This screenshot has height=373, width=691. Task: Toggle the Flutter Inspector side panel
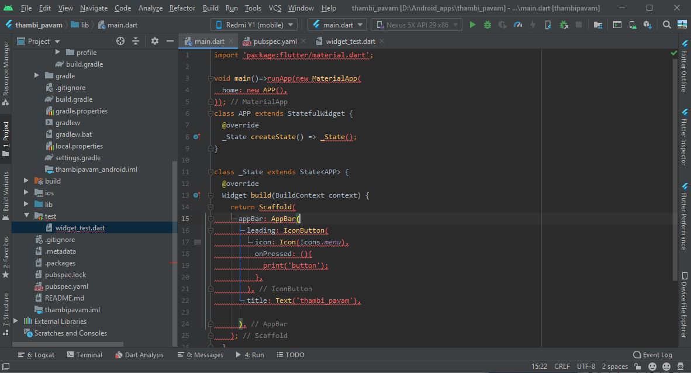[x=685, y=137]
